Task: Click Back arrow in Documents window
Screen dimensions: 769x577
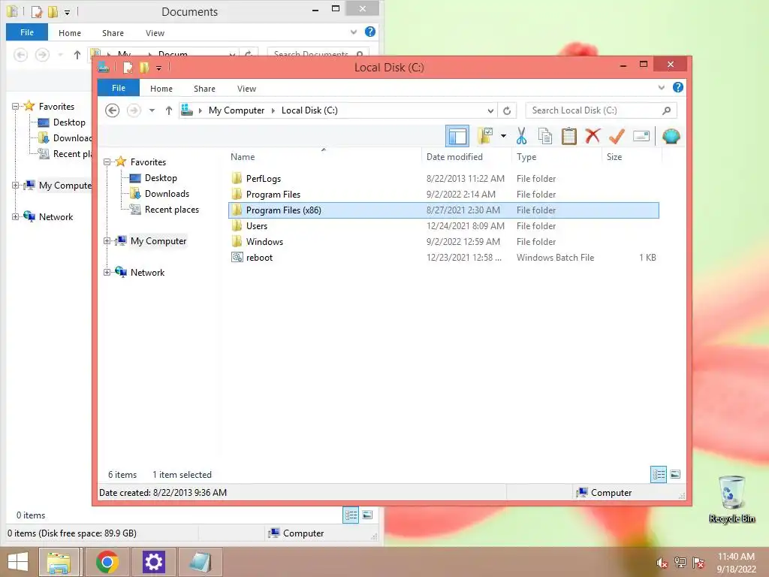Action: click(x=20, y=54)
